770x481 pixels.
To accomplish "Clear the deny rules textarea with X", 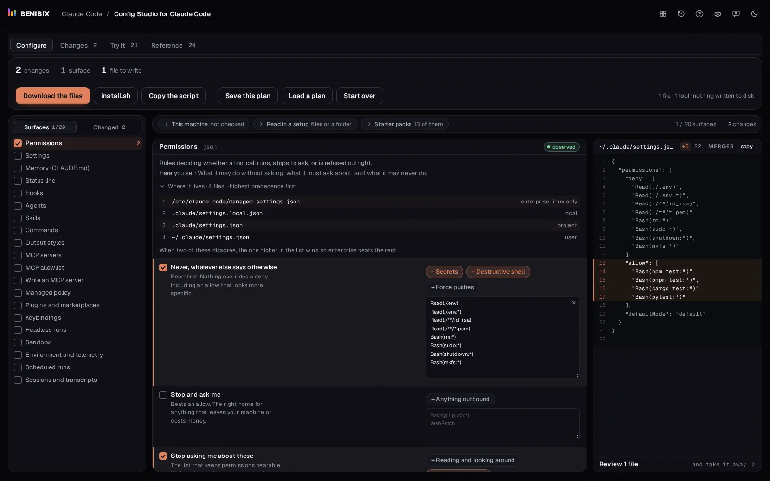I will (574, 303).
